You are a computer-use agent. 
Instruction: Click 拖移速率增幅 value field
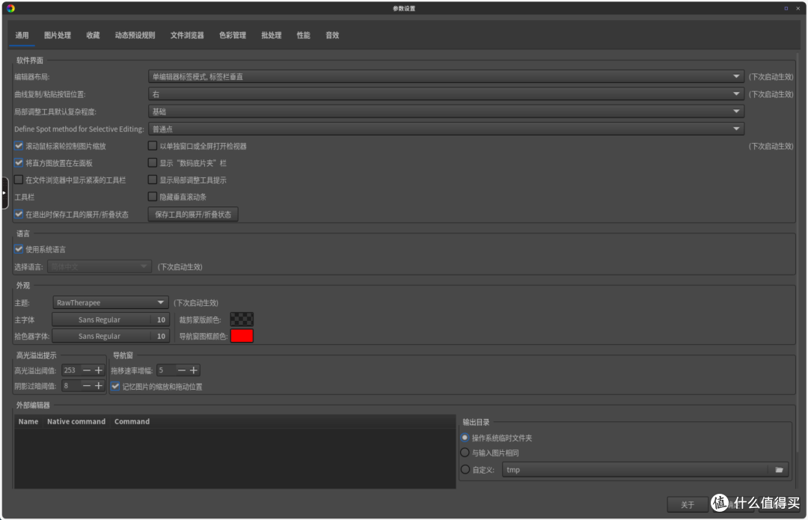166,370
